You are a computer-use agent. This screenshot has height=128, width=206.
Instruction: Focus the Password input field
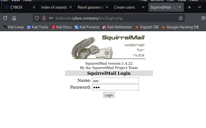(115, 87)
